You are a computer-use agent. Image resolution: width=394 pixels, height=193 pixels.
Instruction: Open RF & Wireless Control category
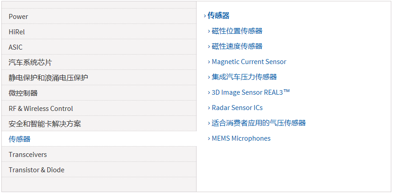(41, 109)
